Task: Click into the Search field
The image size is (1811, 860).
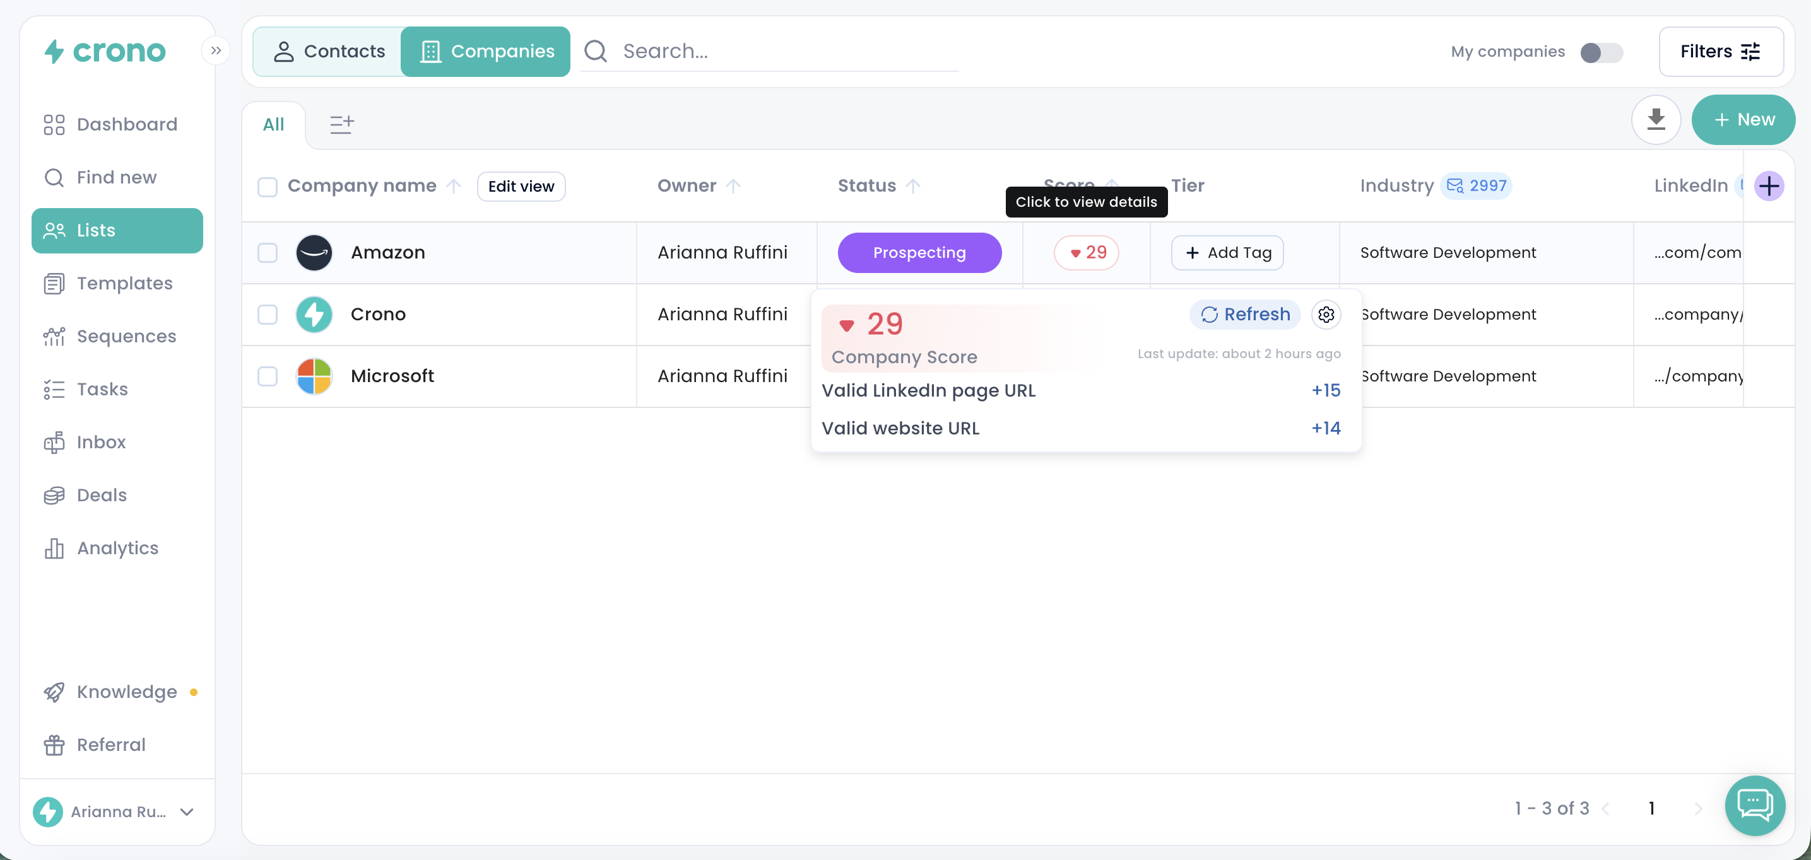Action: tap(788, 51)
